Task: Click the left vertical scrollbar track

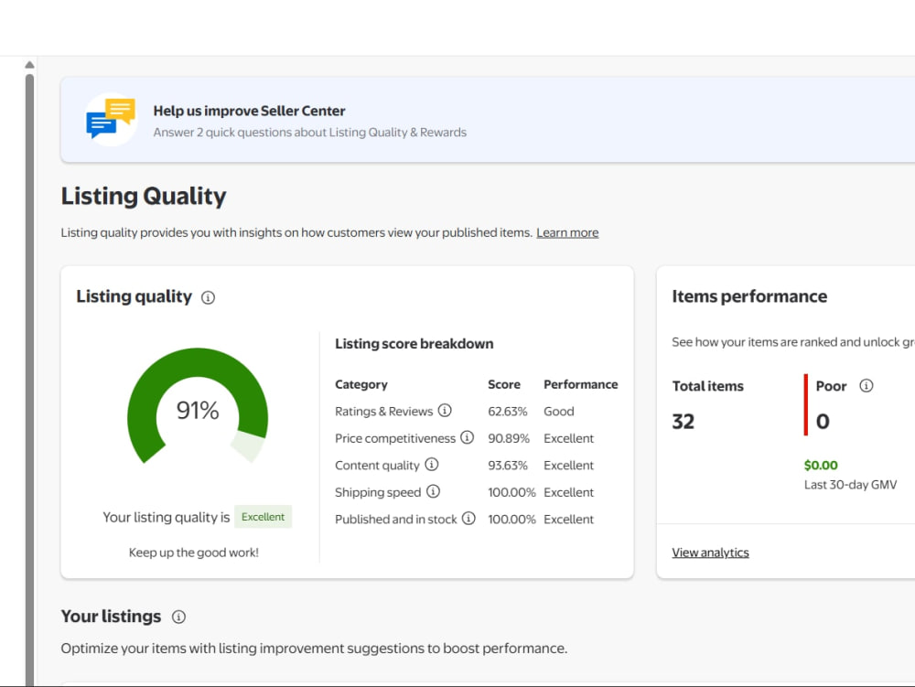Action: pyautogui.click(x=29, y=379)
